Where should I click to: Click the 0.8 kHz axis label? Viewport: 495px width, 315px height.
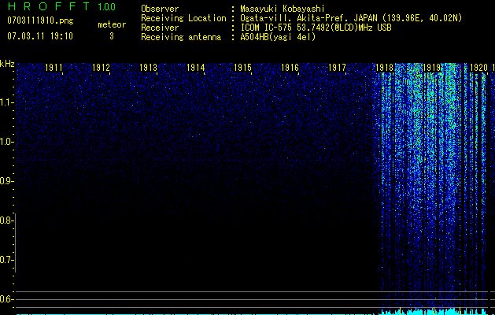[6, 220]
